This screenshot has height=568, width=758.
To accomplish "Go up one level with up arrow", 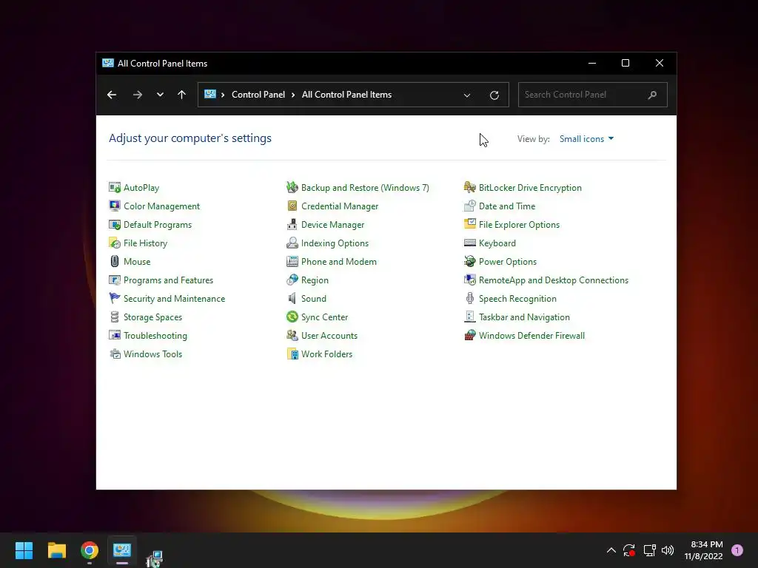I will click(182, 95).
